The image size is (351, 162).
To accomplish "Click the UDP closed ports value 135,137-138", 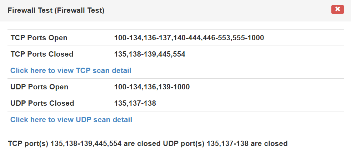I will 135,103.
